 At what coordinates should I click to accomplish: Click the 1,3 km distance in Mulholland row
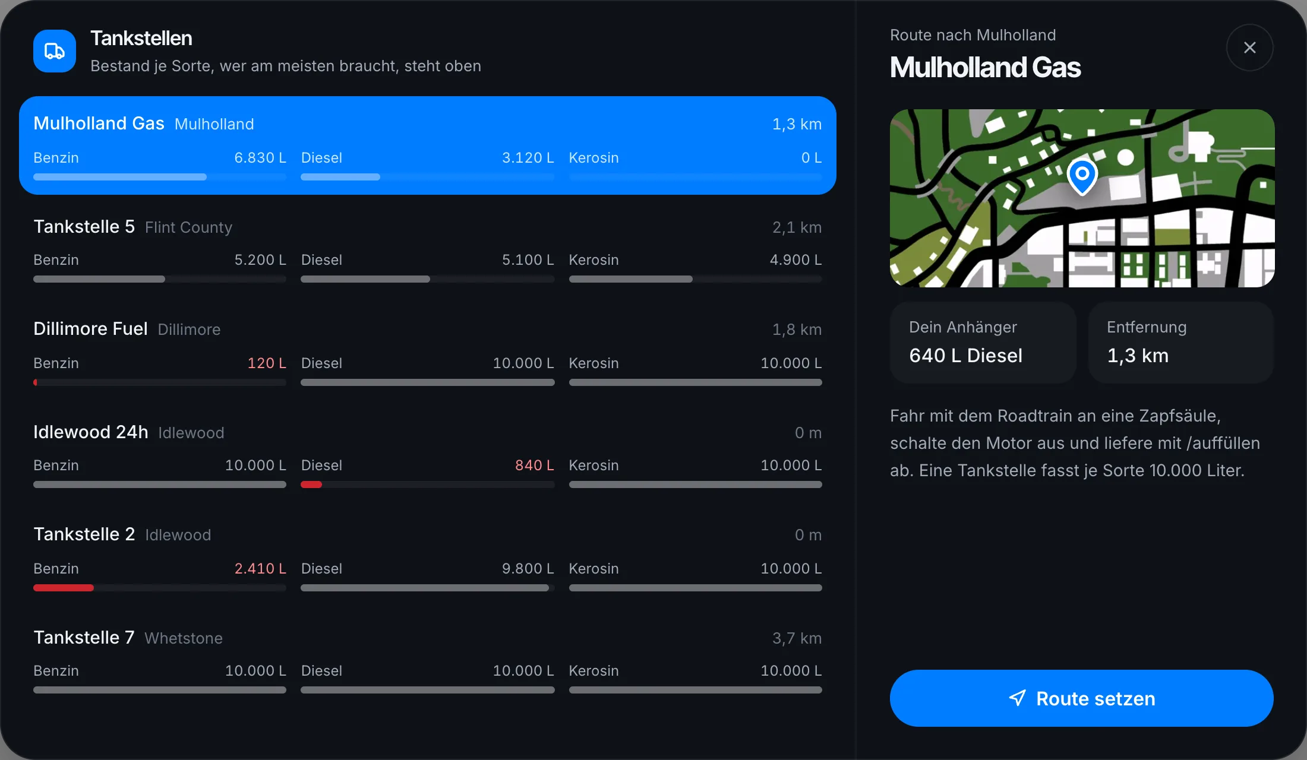[797, 124]
